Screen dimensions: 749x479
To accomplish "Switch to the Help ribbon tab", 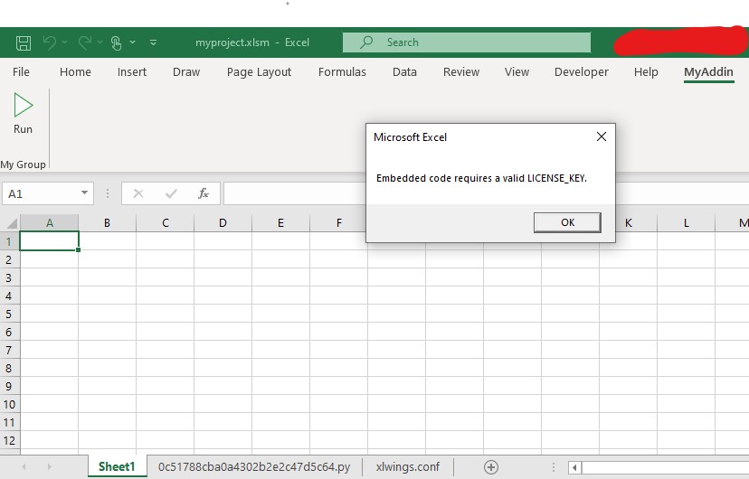I will tap(646, 72).
